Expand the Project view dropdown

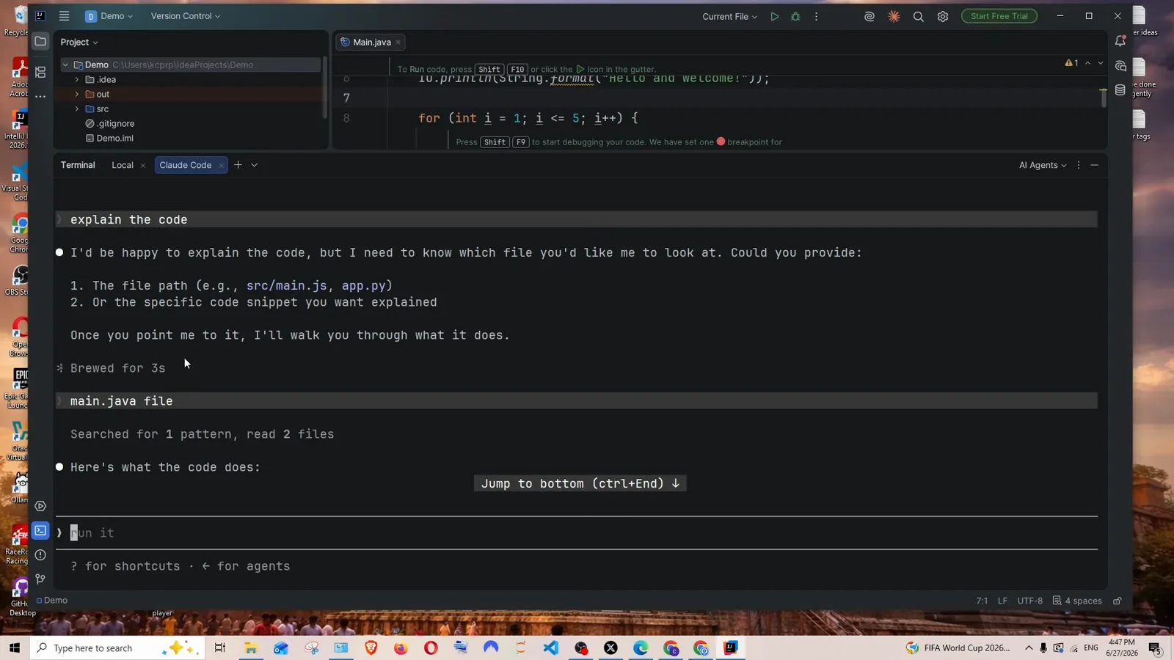pyautogui.click(x=79, y=43)
